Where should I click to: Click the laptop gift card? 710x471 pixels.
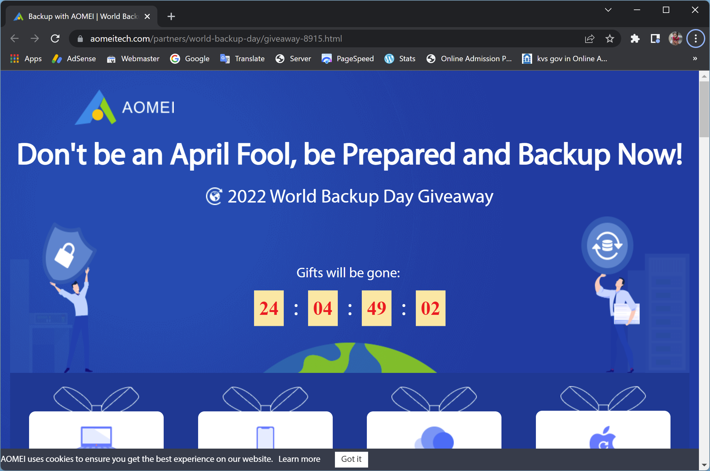[96, 430]
